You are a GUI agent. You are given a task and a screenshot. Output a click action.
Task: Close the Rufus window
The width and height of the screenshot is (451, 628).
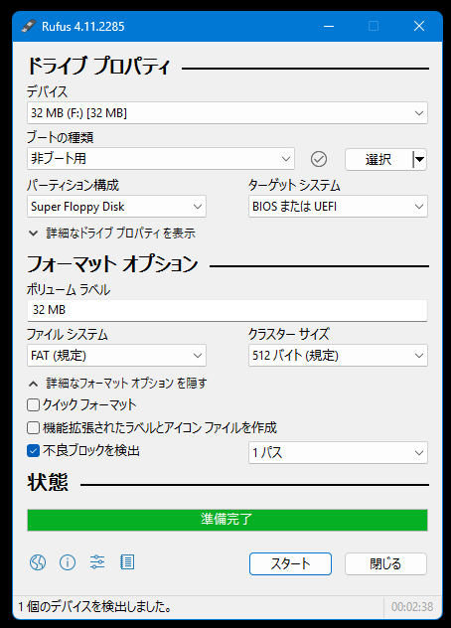(419, 27)
